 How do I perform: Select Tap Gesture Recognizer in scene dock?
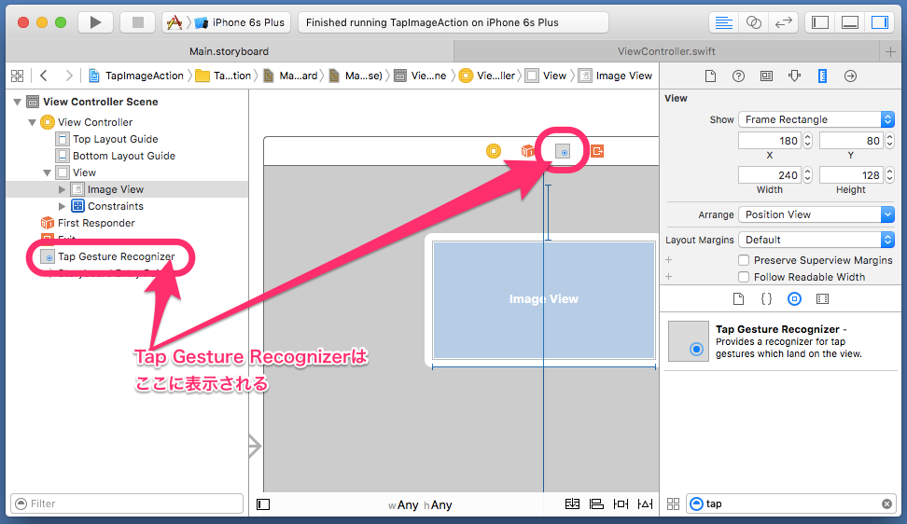coord(563,151)
